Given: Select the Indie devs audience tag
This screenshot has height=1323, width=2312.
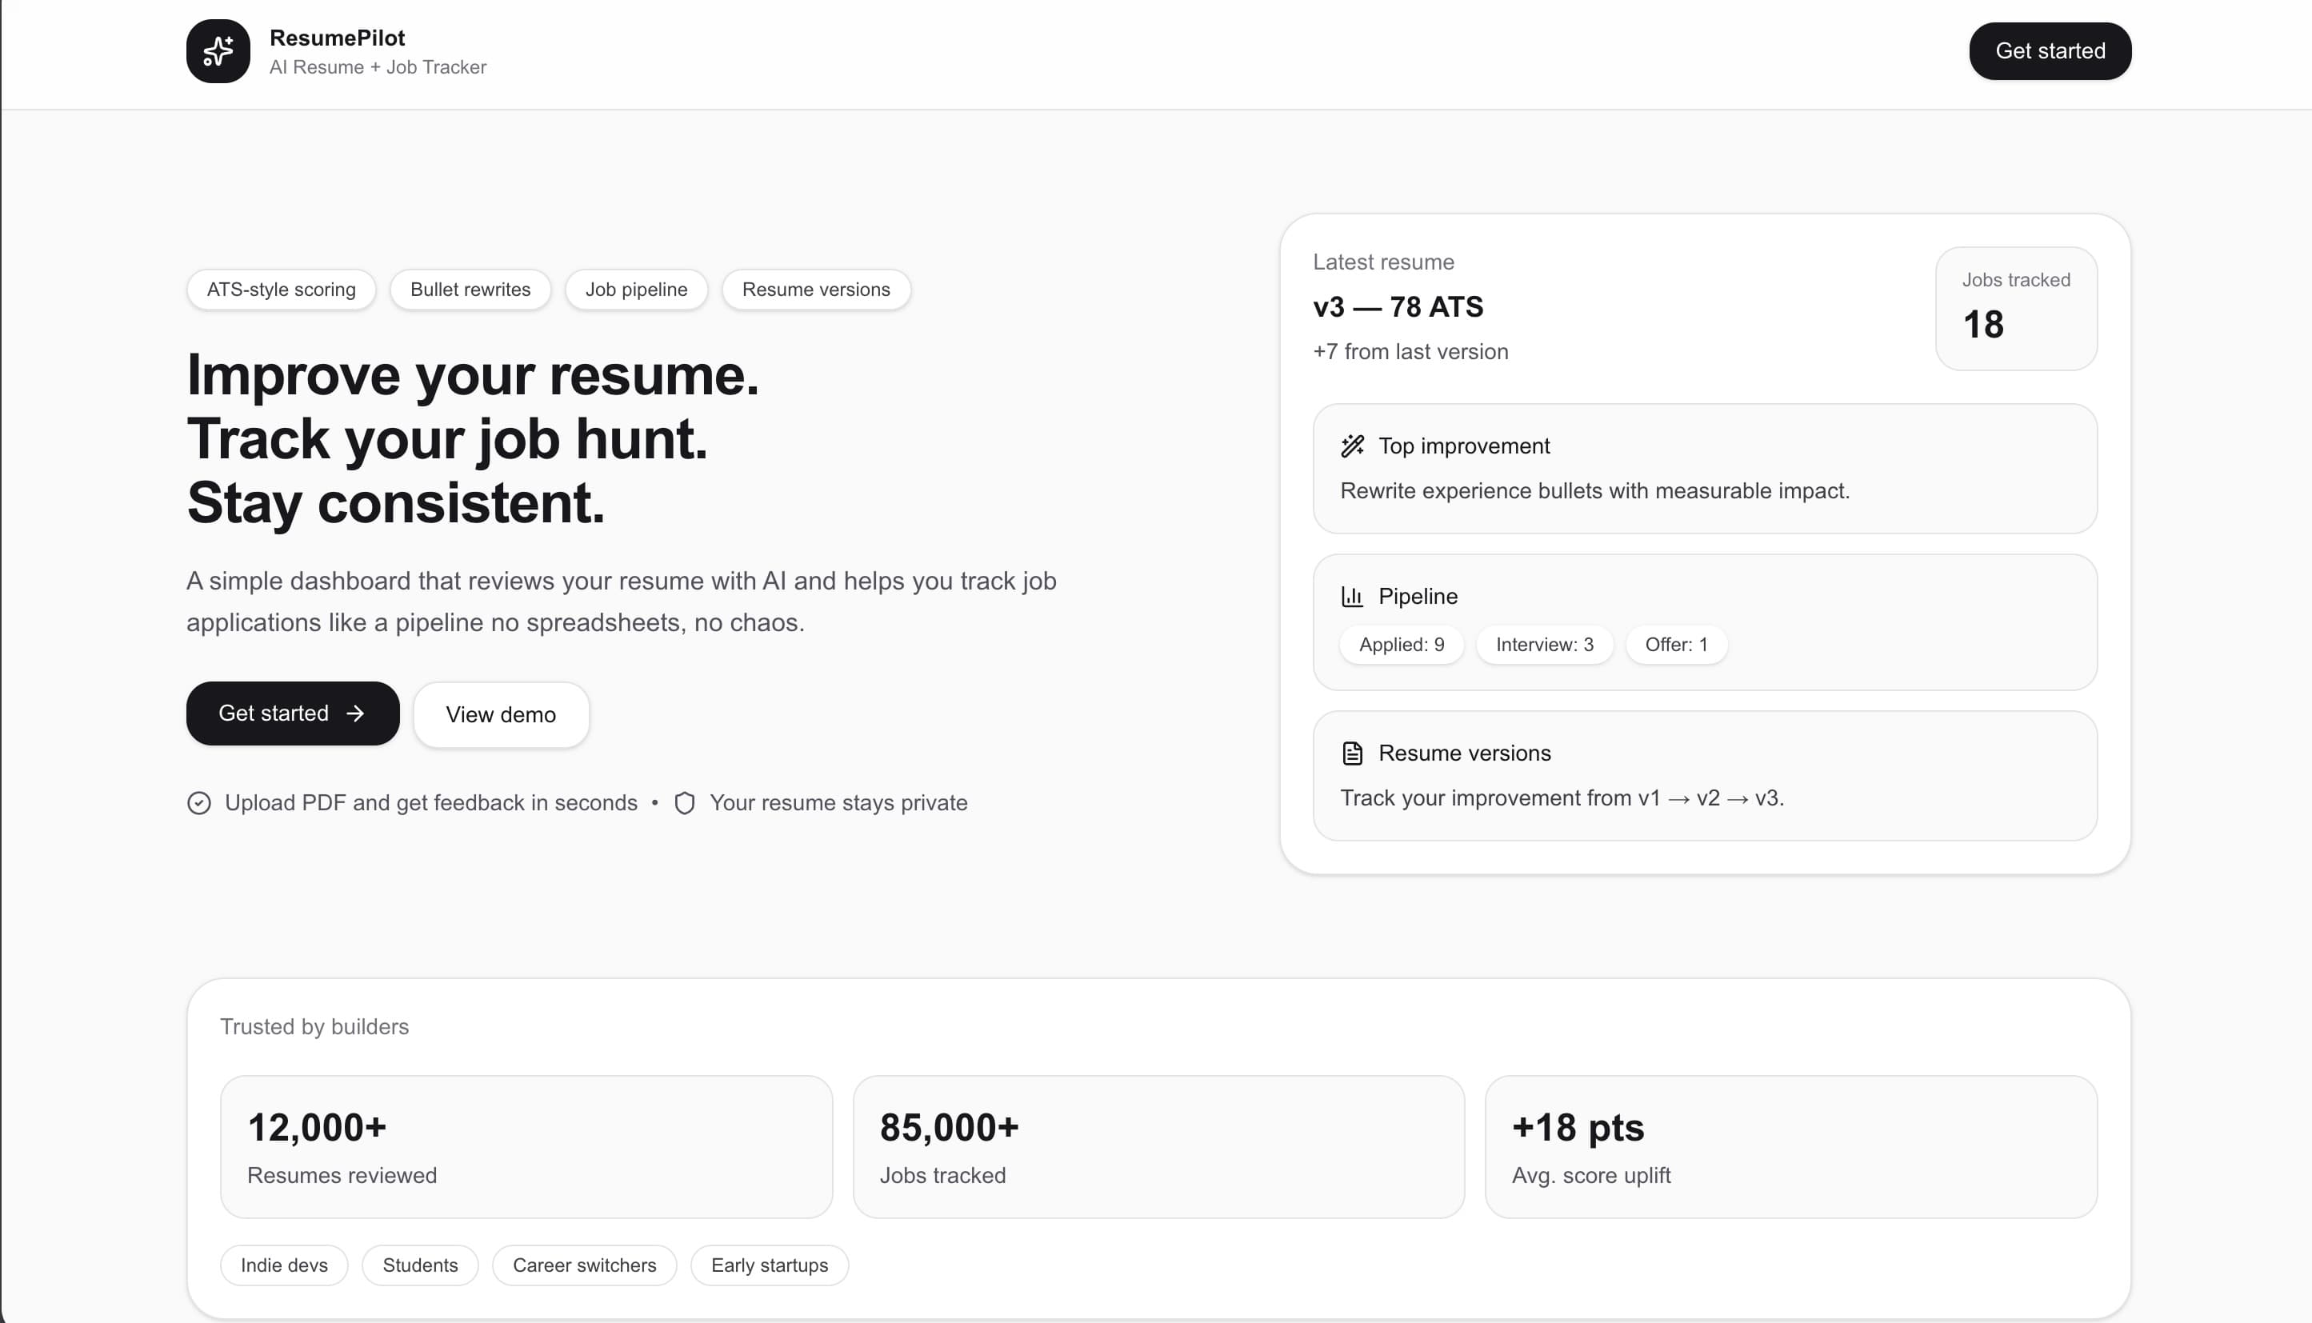Looking at the screenshot, I should coord(283,1265).
